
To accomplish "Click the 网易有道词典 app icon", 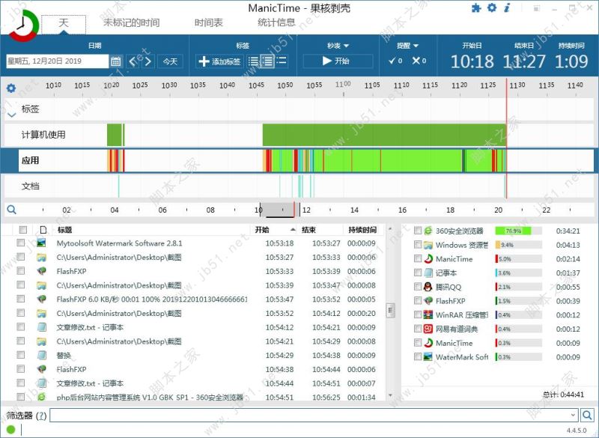I will pyautogui.click(x=428, y=329).
